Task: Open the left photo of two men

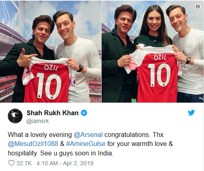Action: (50, 52)
